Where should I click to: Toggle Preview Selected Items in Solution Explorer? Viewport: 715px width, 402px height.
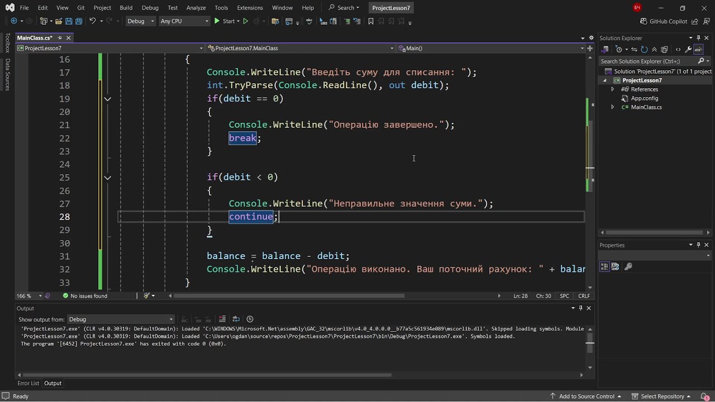698,49
